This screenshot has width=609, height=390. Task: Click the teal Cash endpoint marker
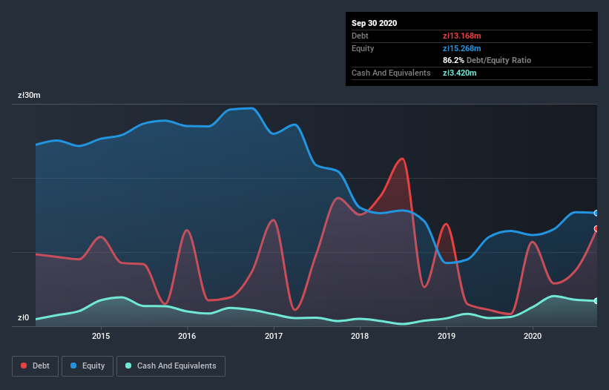tap(596, 301)
